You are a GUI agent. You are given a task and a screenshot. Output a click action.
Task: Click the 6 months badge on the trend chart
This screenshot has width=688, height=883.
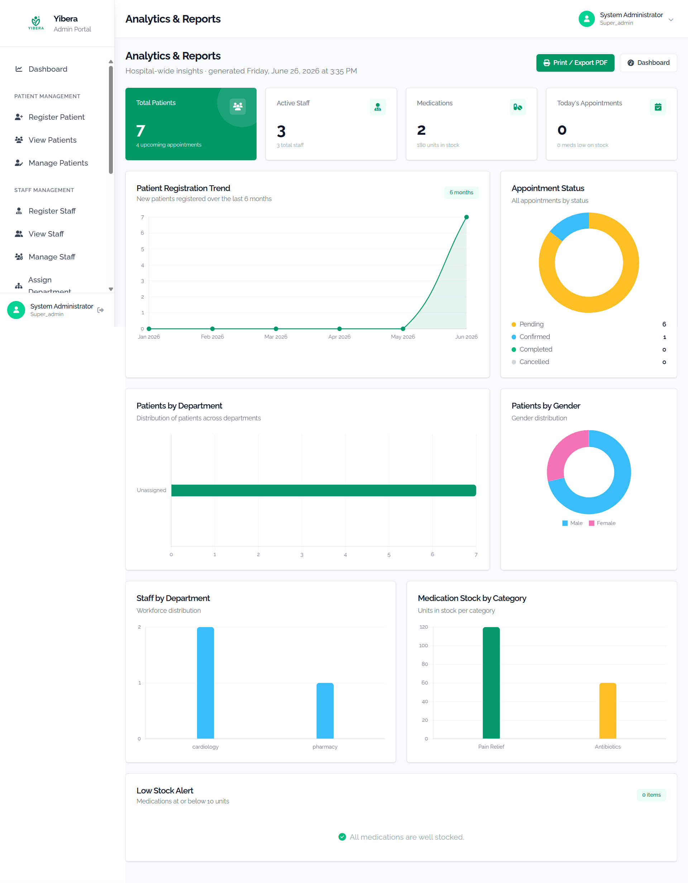point(461,192)
